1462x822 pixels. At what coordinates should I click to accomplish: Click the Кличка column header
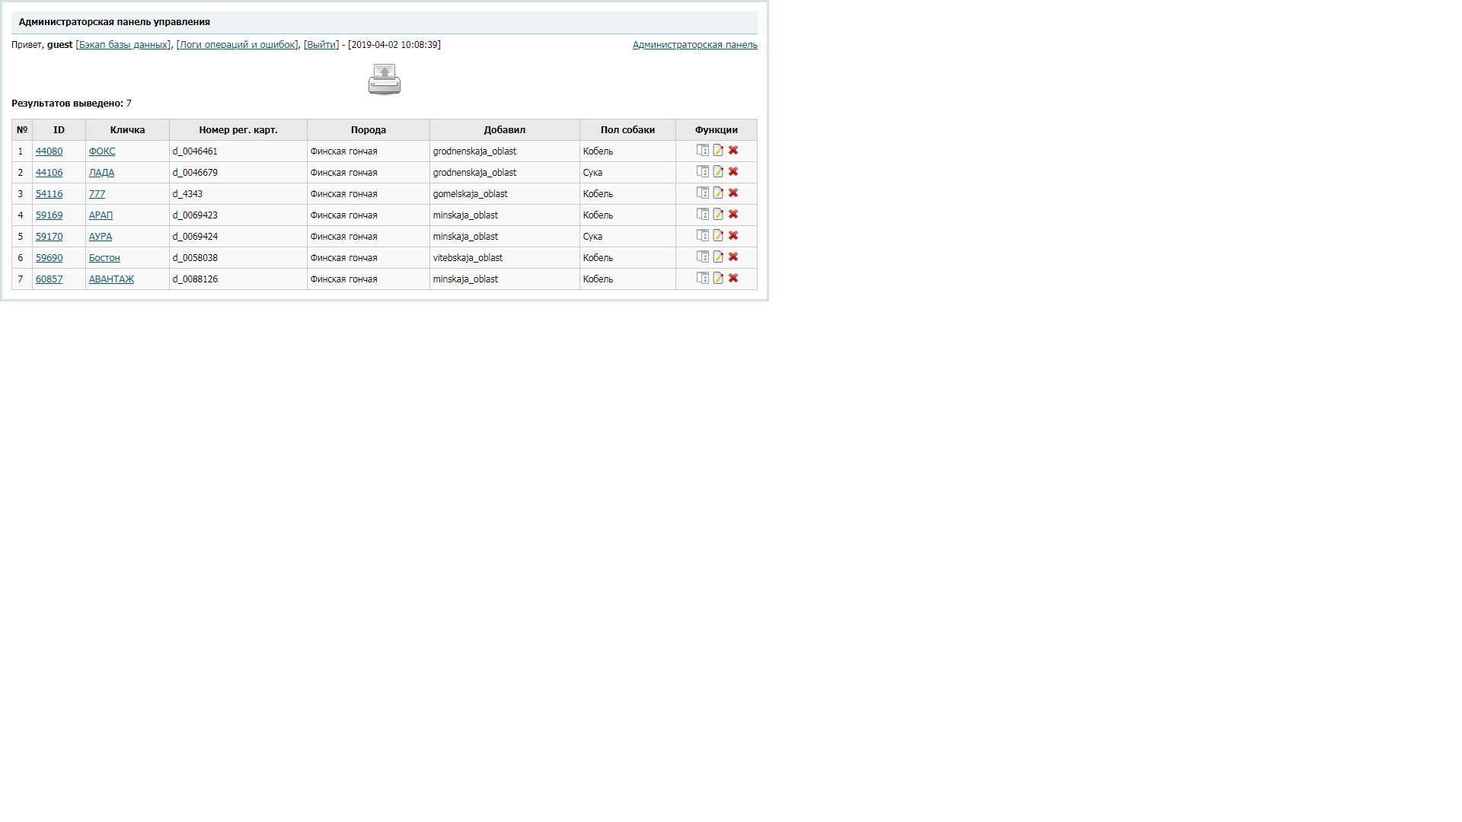(127, 130)
